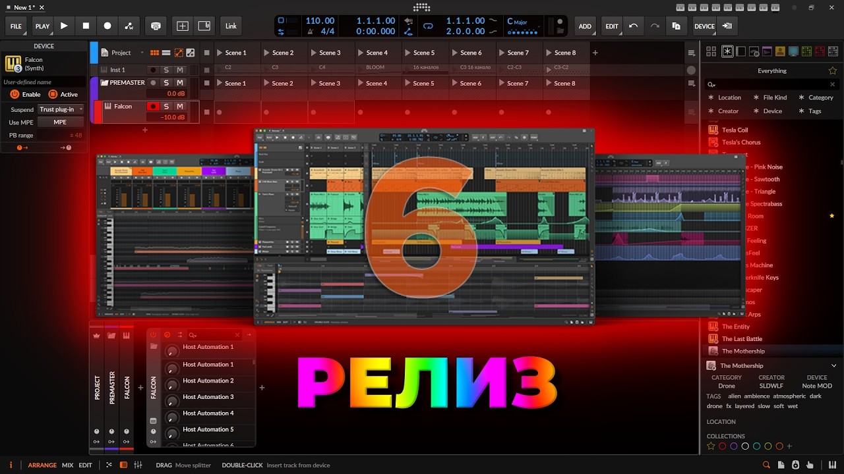Open the ADD menu

tap(585, 26)
